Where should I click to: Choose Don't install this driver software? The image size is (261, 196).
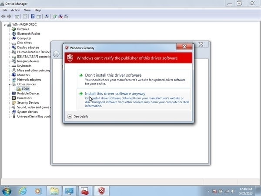(113, 75)
